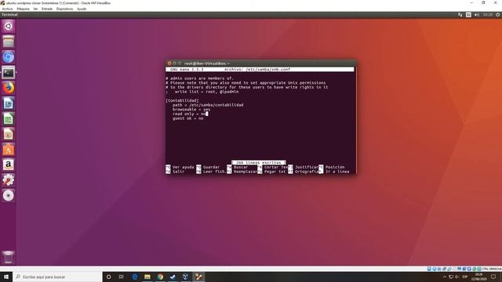Click the Ubuntu panel clock

pos(488,15)
